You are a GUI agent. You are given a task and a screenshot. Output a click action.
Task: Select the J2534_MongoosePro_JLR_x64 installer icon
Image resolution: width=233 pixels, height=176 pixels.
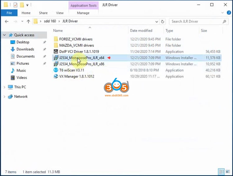pos(56,58)
